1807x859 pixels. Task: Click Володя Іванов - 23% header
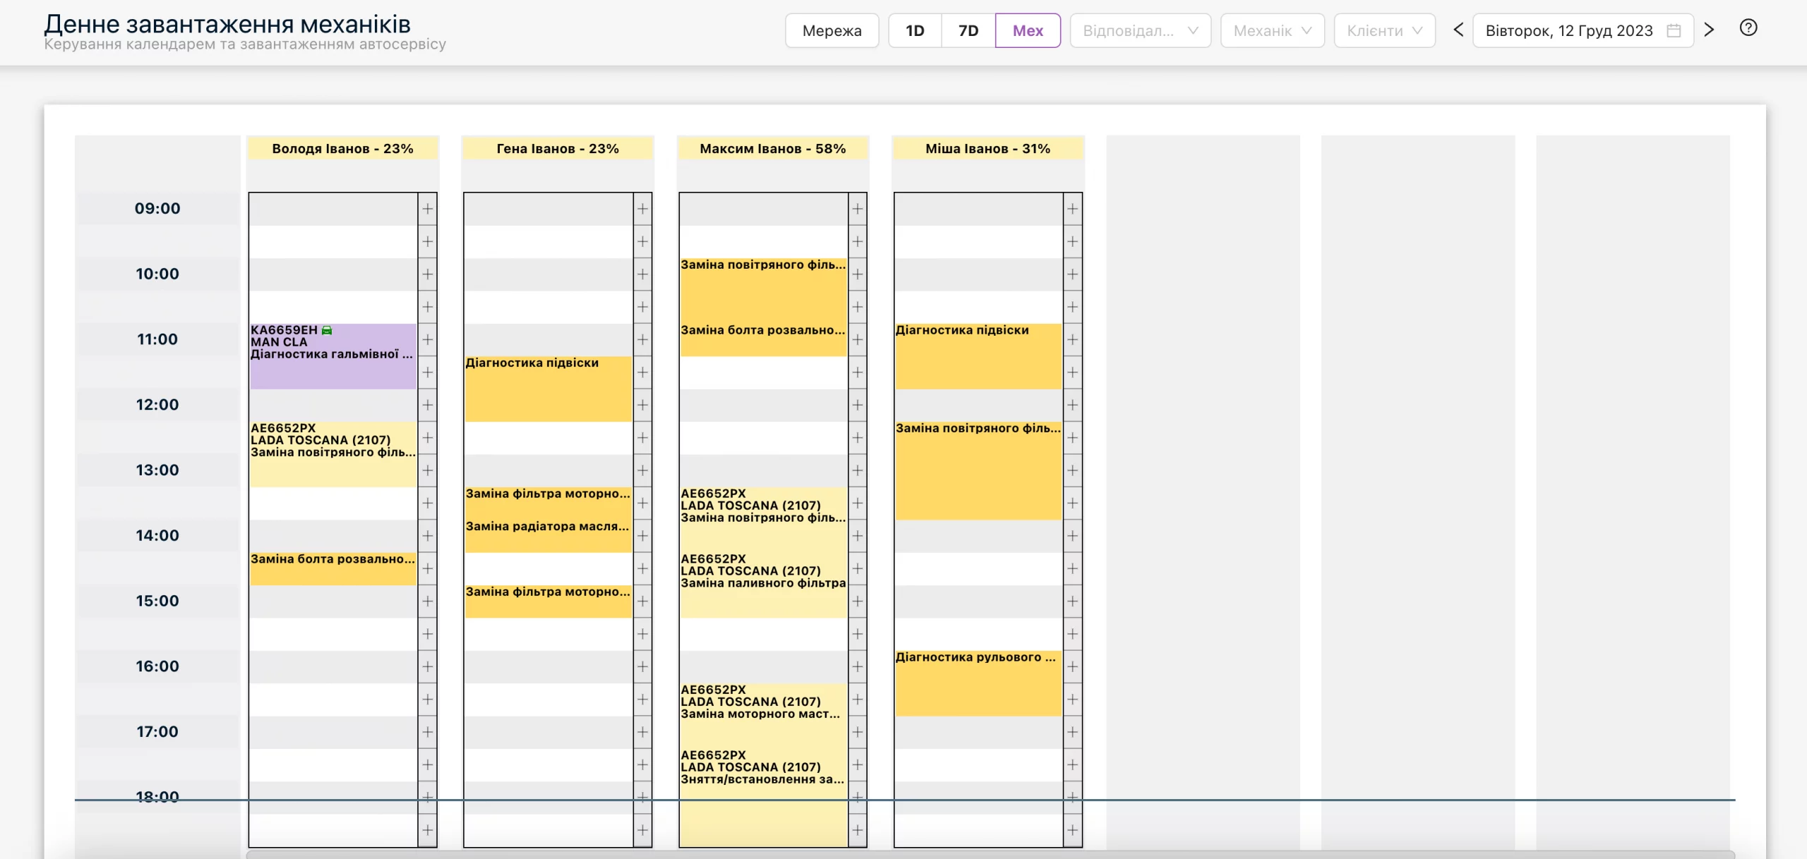click(x=343, y=148)
